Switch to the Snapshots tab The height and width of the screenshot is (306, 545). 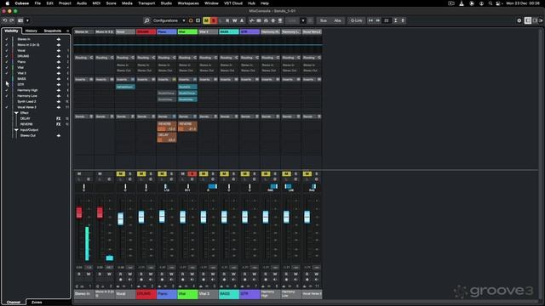click(x=53, y=31)
